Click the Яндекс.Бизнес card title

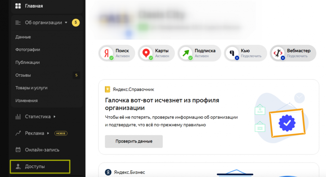click(129, 172)
